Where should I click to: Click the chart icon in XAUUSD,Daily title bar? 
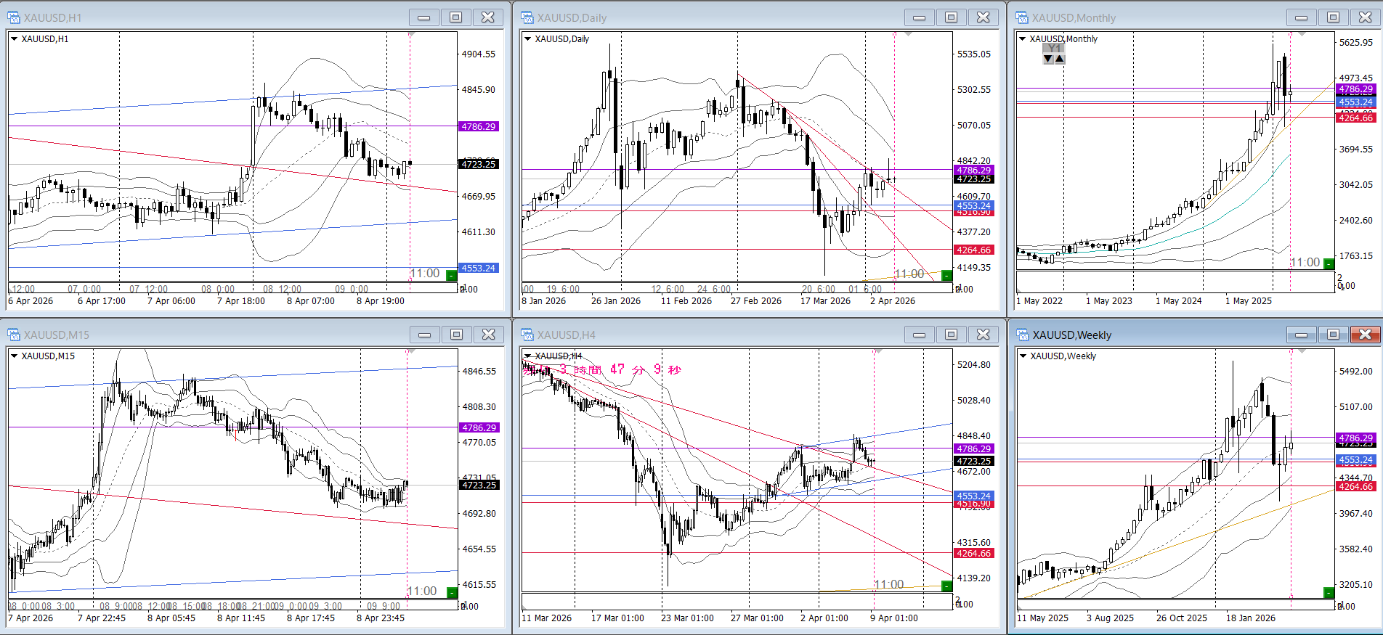tap(527, 17)
